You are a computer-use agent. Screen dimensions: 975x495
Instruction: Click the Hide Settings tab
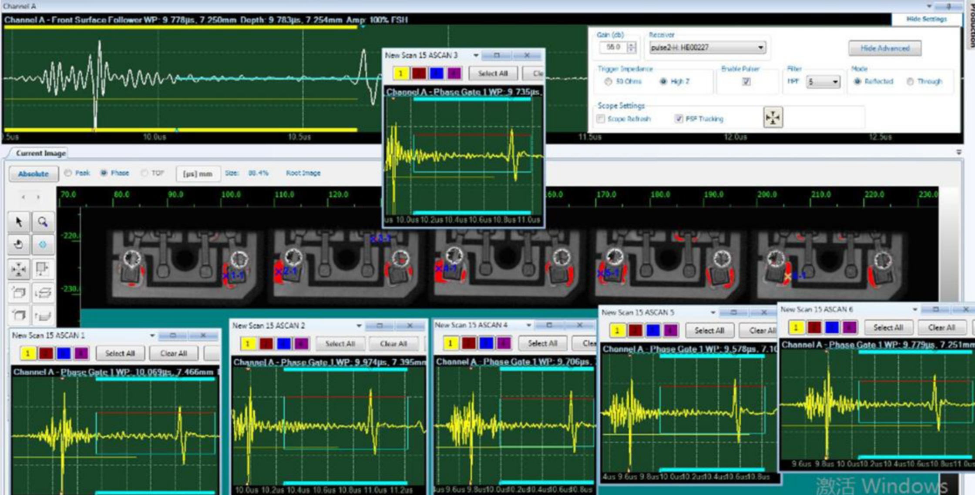[926, 19]
